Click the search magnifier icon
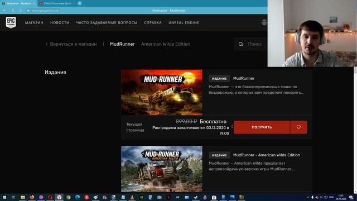This screenshot has height=201, width=357. tap(241, 44)
